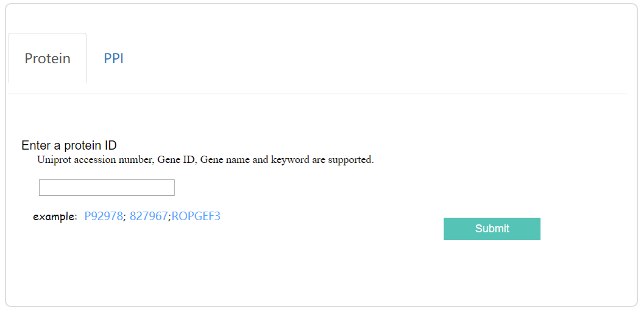
Task: Open the P92978 example link
Action: click(104, 216)
